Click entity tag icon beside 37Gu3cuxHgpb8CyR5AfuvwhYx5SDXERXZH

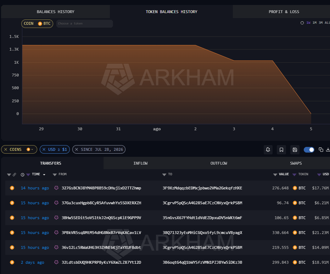[x=56, y=203]
